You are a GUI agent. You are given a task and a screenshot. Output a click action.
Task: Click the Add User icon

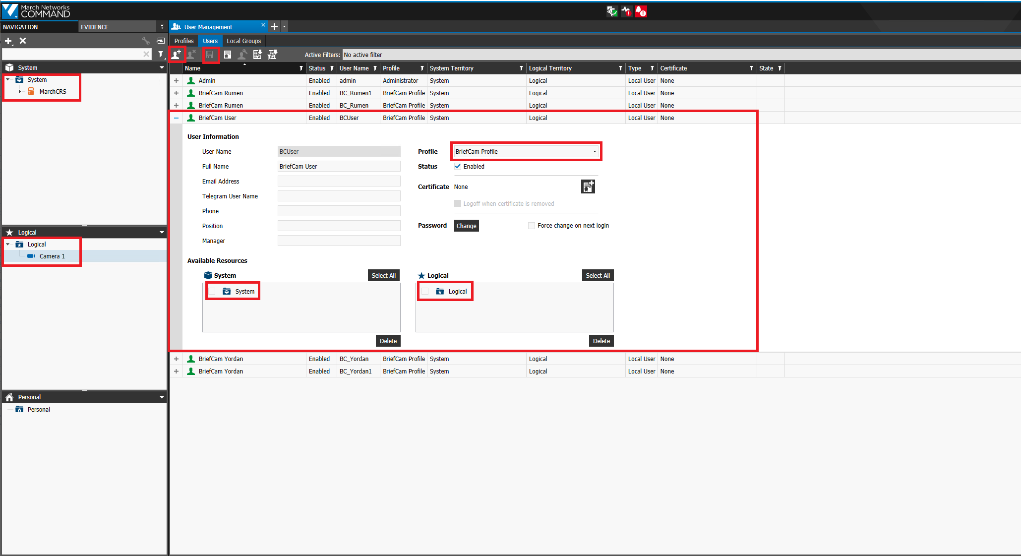tap(177, 55)
